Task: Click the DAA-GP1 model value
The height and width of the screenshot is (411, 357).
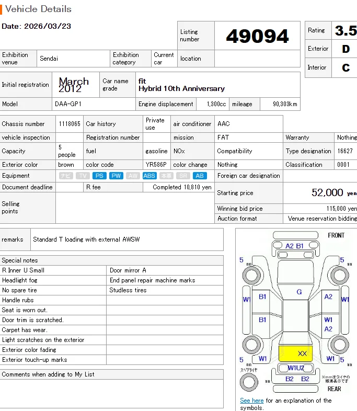Action: coord(68,104)
